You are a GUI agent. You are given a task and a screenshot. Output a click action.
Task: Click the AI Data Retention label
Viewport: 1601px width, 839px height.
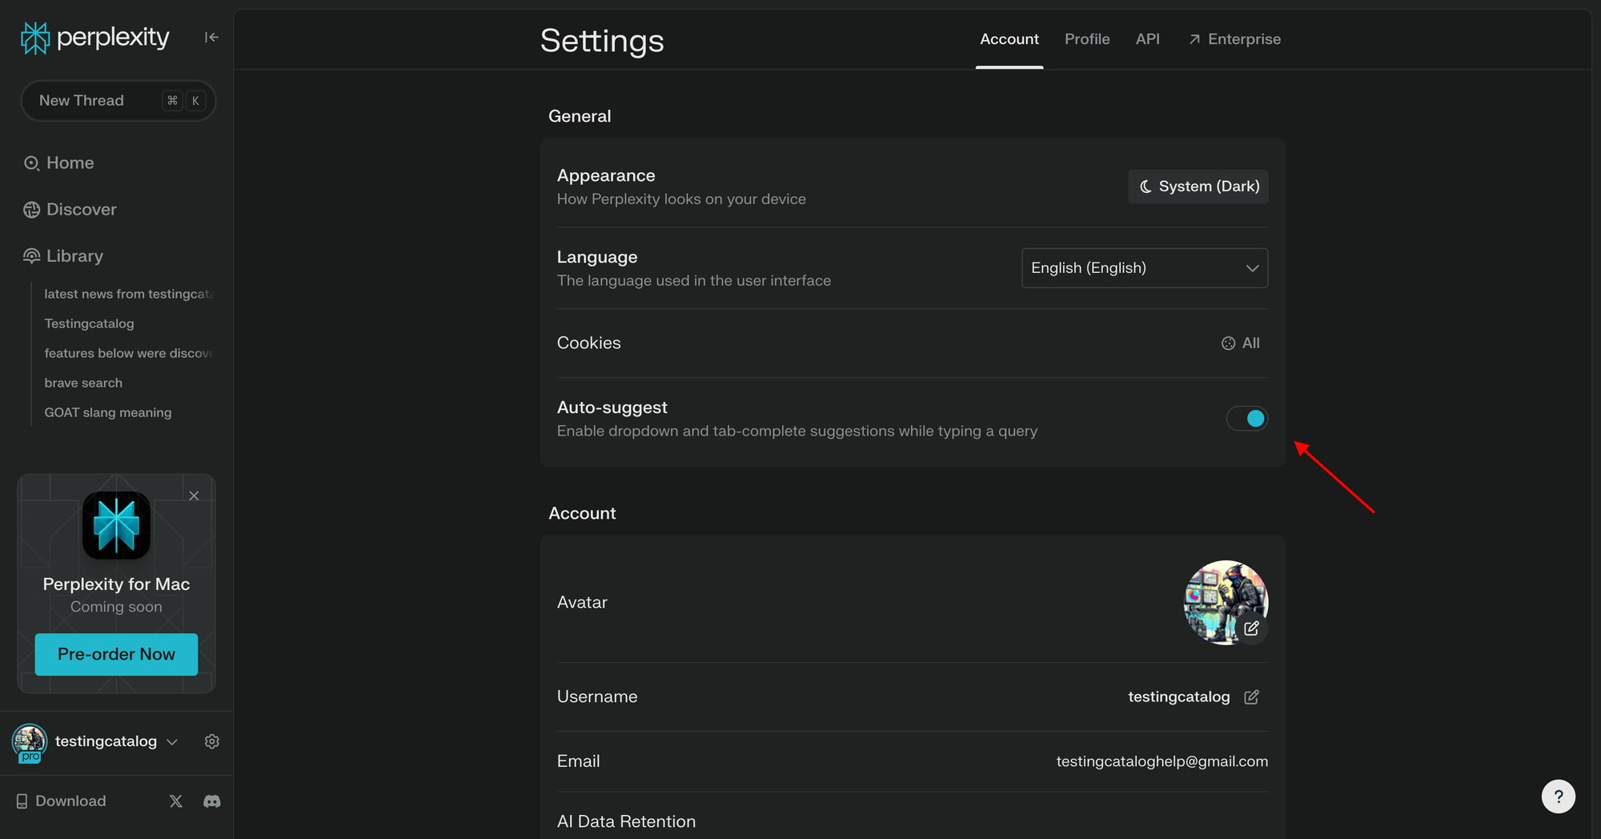coord(626,822)
